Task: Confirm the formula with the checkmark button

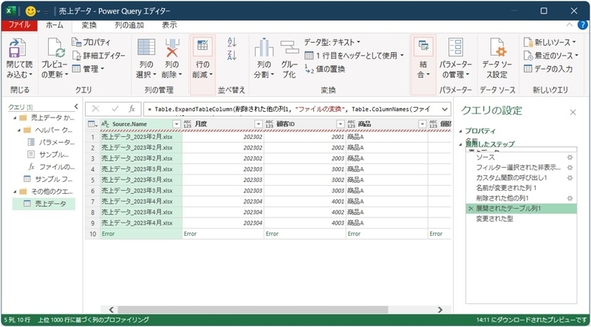Action: [115, 109]
